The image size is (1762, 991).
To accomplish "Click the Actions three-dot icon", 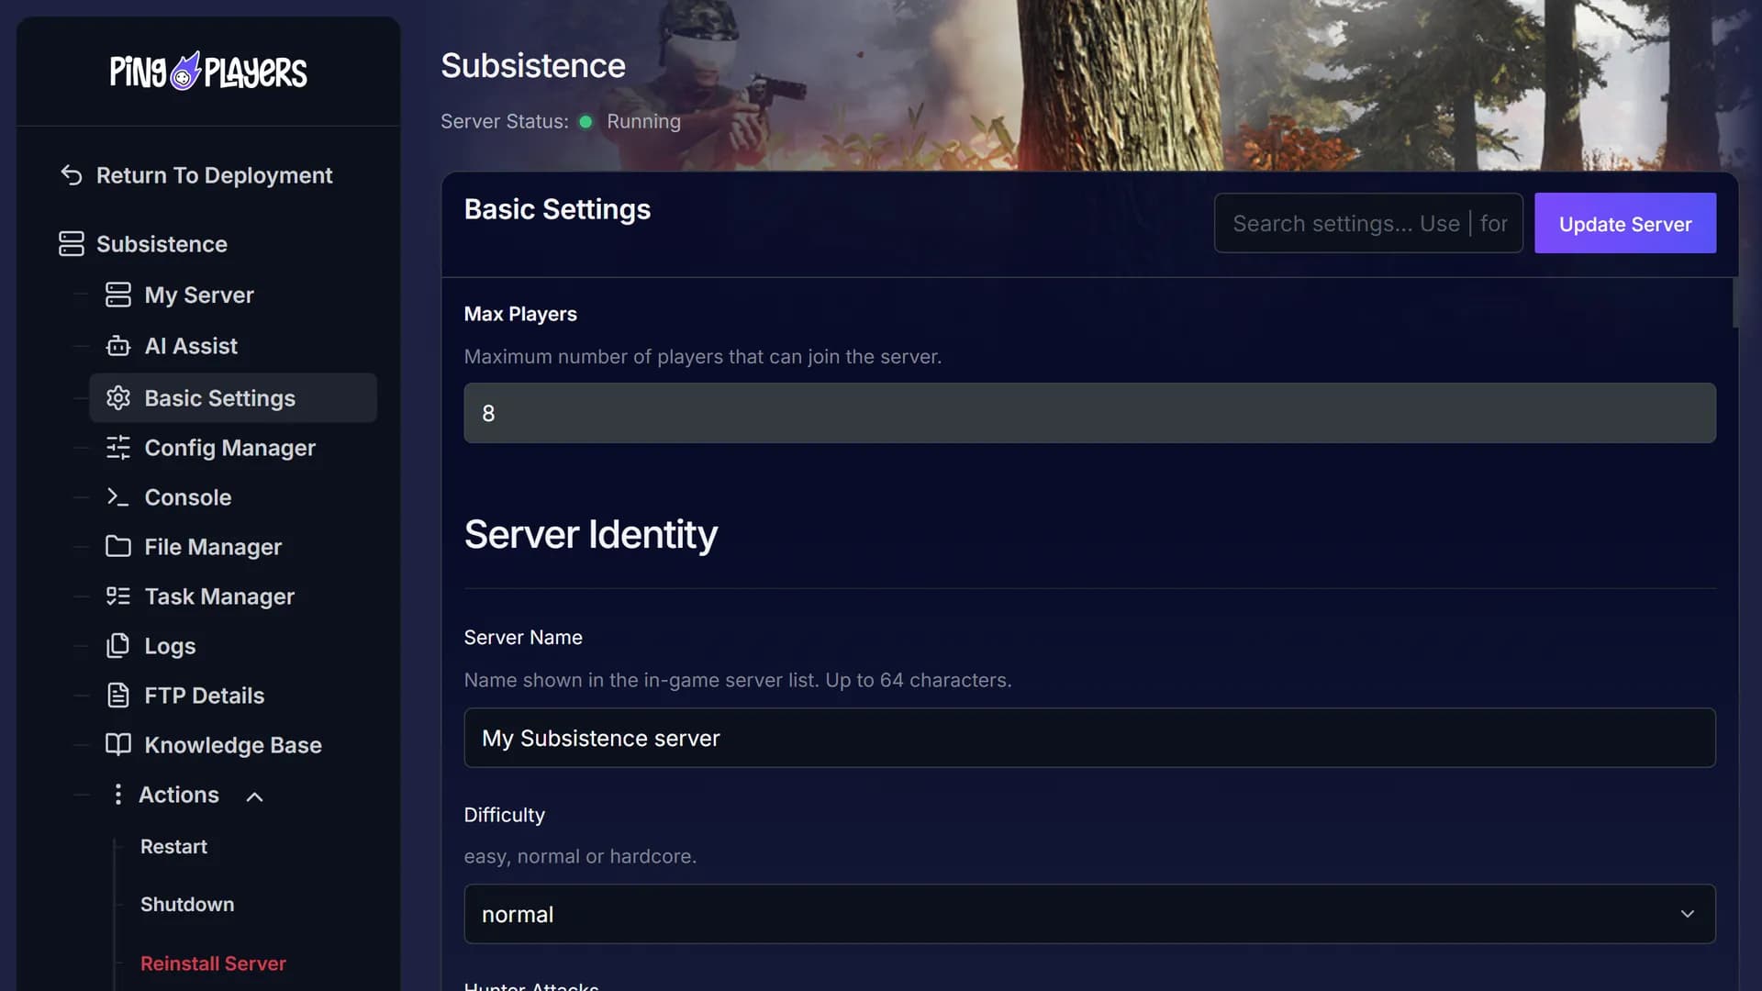I will pyautogui.click(x=117, y=795).
